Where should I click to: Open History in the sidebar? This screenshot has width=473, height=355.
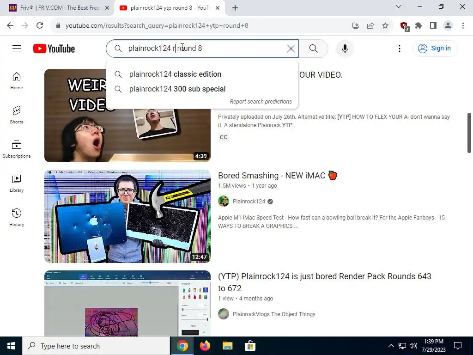[17, 217]
